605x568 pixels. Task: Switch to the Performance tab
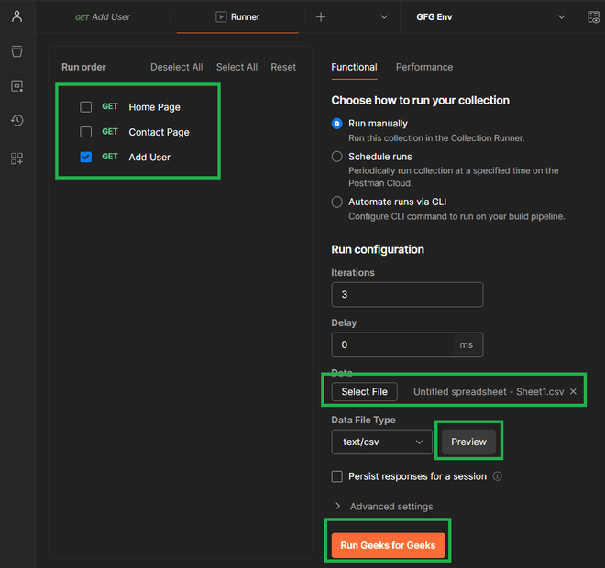click(x=423, y=67)
